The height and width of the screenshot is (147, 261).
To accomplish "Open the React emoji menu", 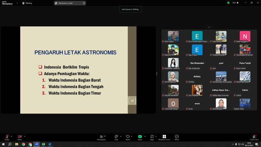I will (128, 138).
